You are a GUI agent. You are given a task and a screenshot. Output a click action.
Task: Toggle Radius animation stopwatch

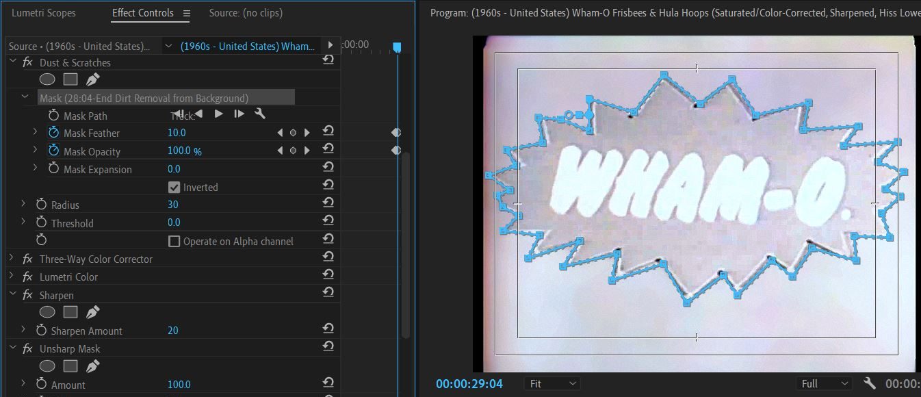click(x=41, y=204)
